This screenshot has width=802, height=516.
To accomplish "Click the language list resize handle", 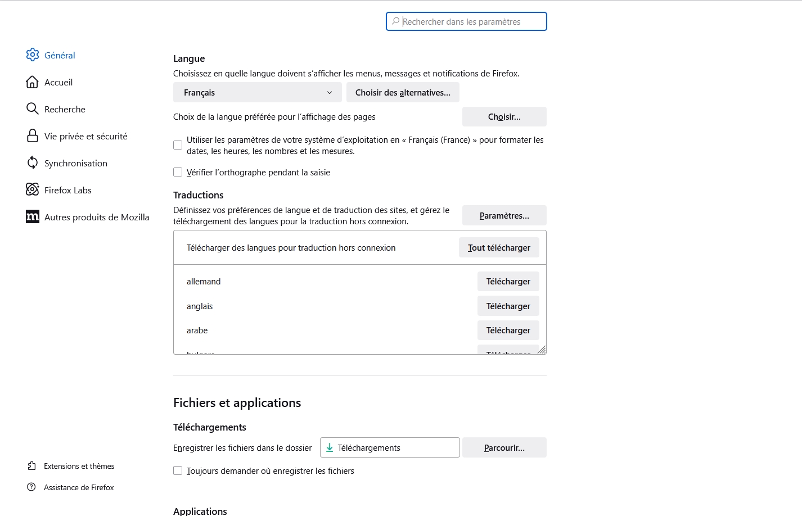I will (x=542, y=350).
